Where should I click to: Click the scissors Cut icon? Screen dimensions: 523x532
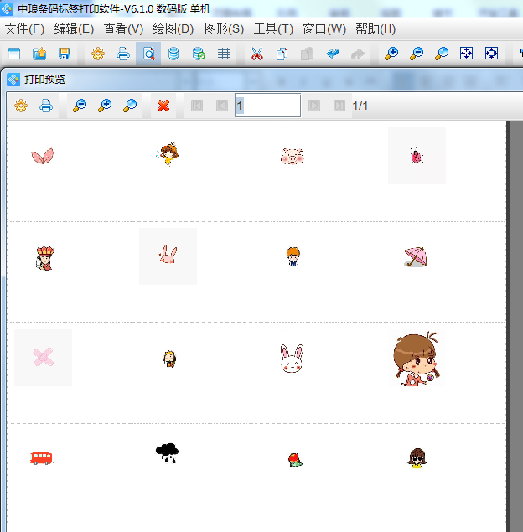pos(257,54)
